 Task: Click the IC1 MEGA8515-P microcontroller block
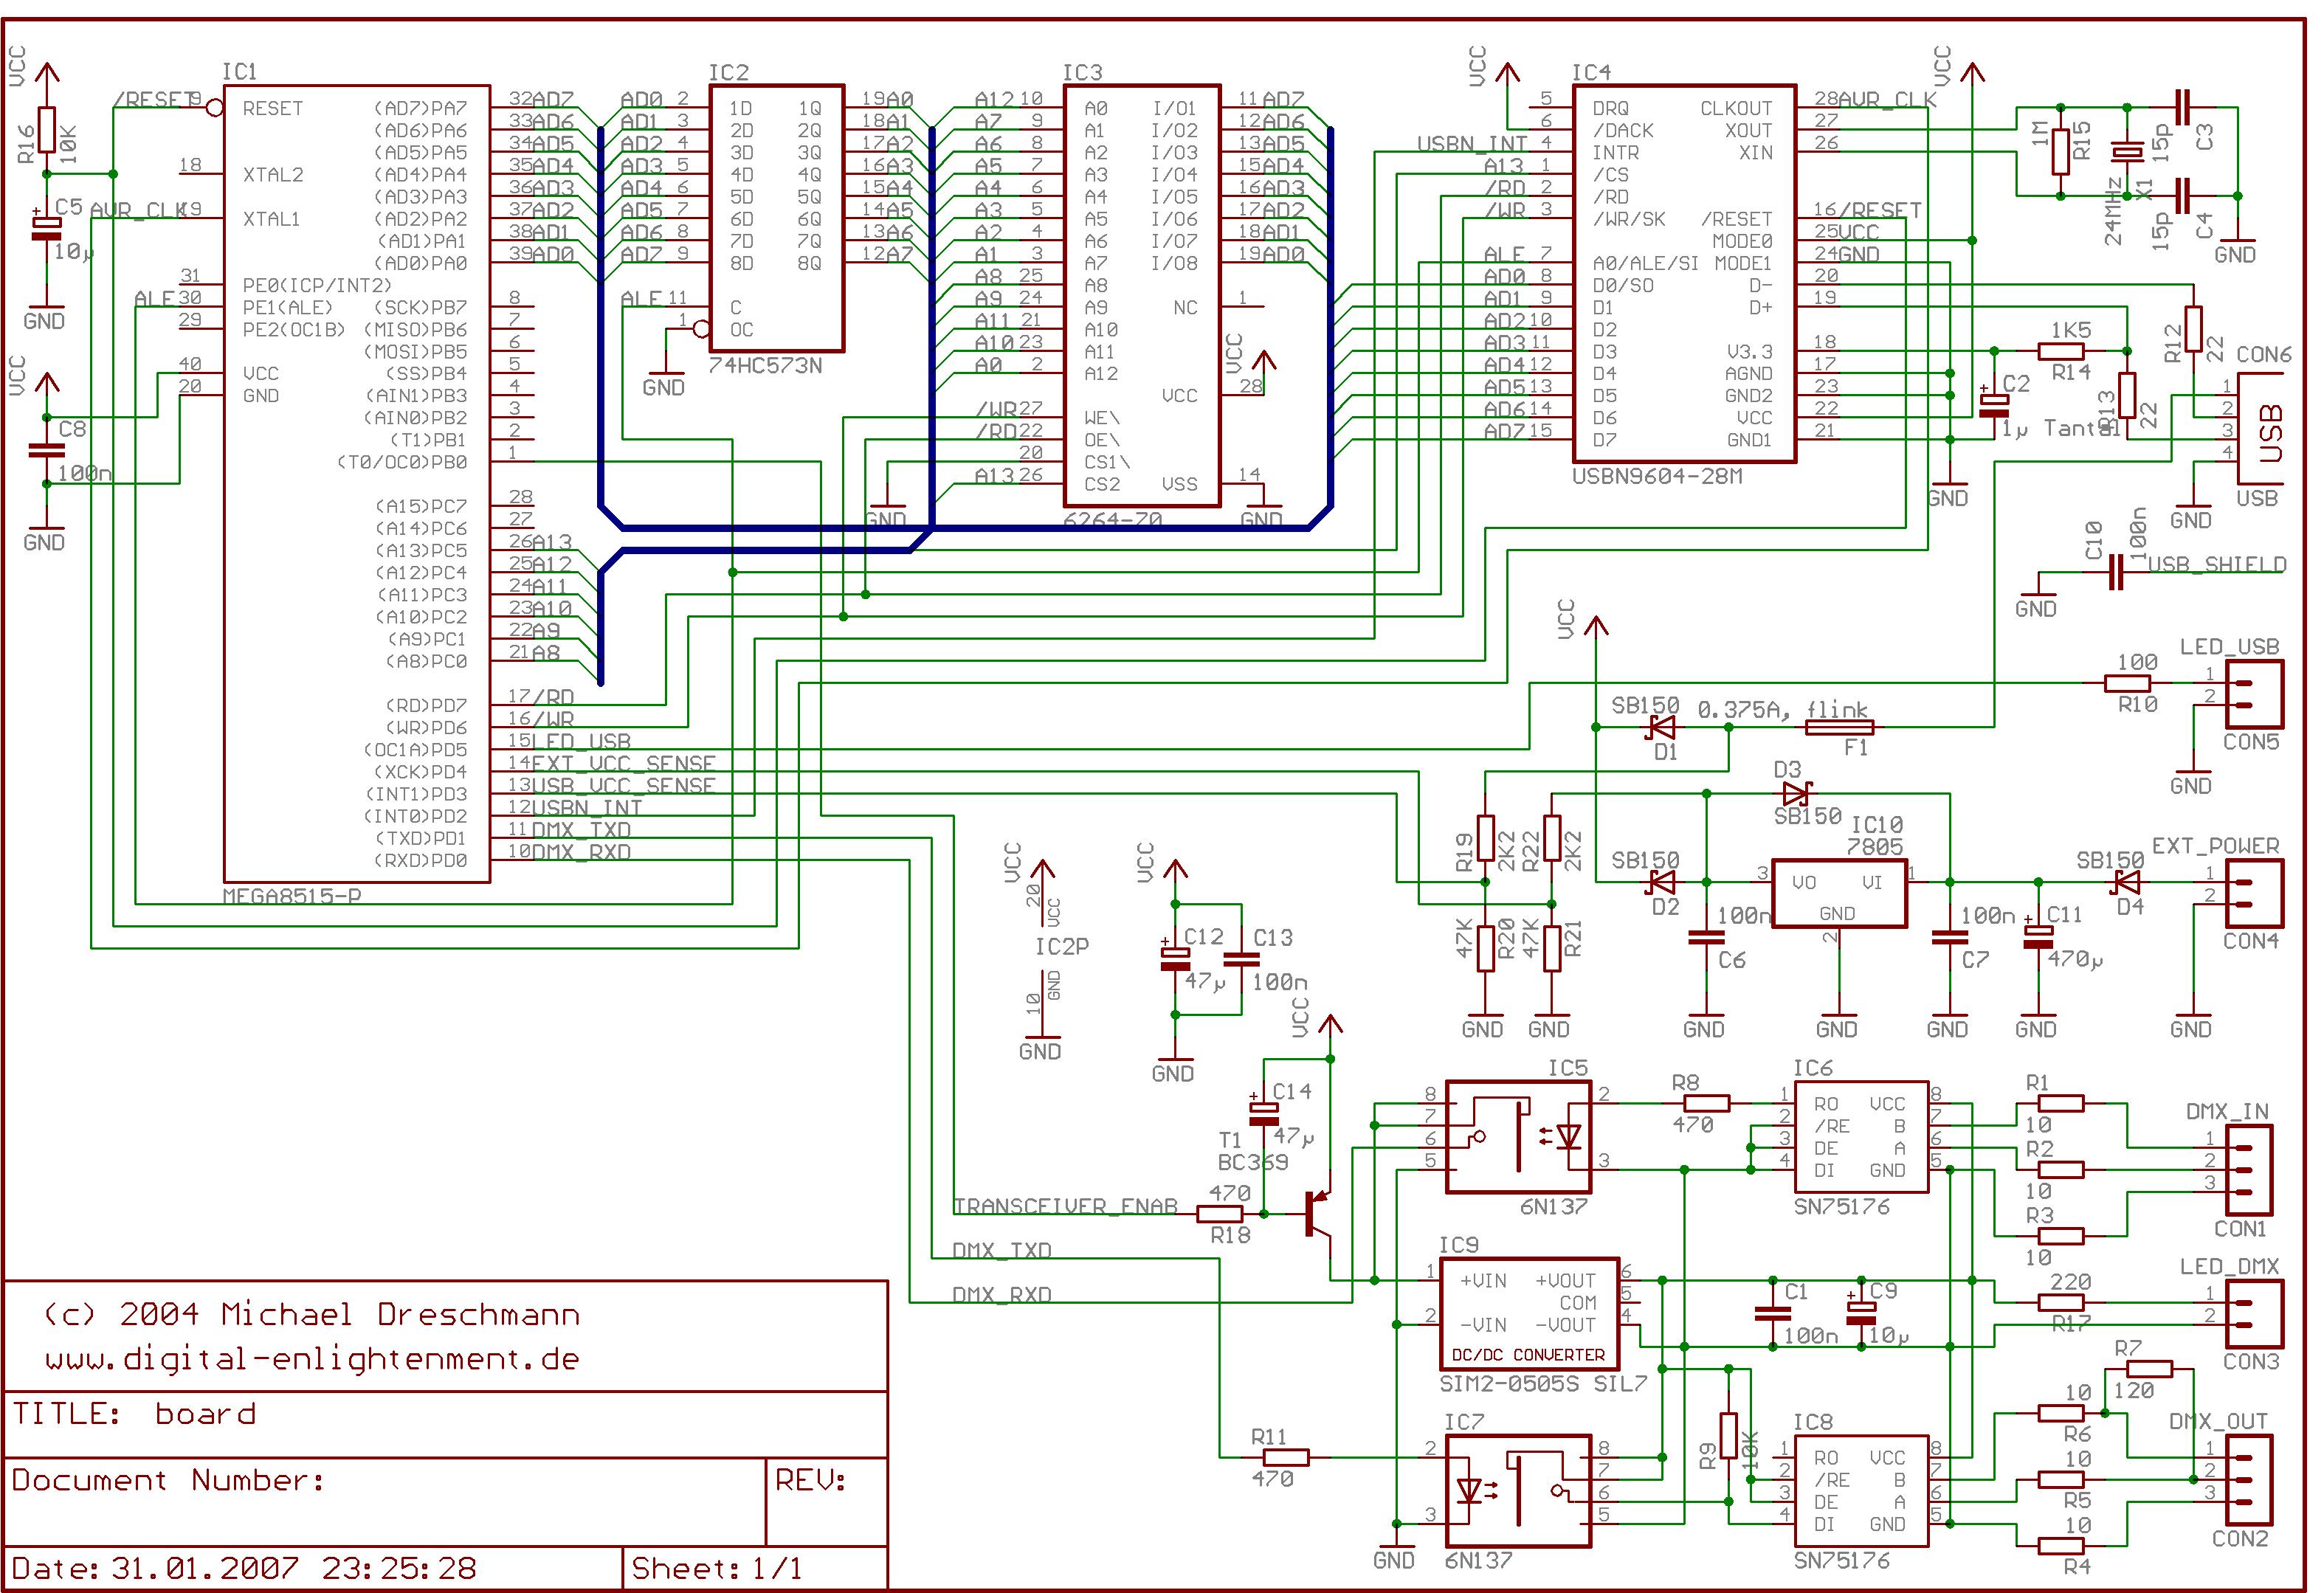click(357, 484)
